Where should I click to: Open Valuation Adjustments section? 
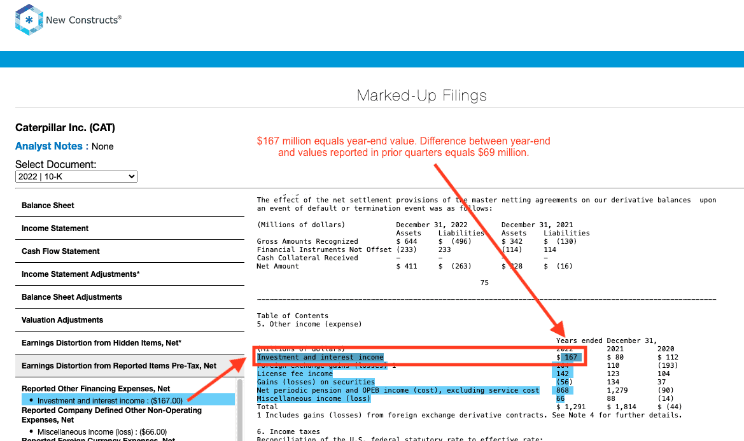(130, 320)
